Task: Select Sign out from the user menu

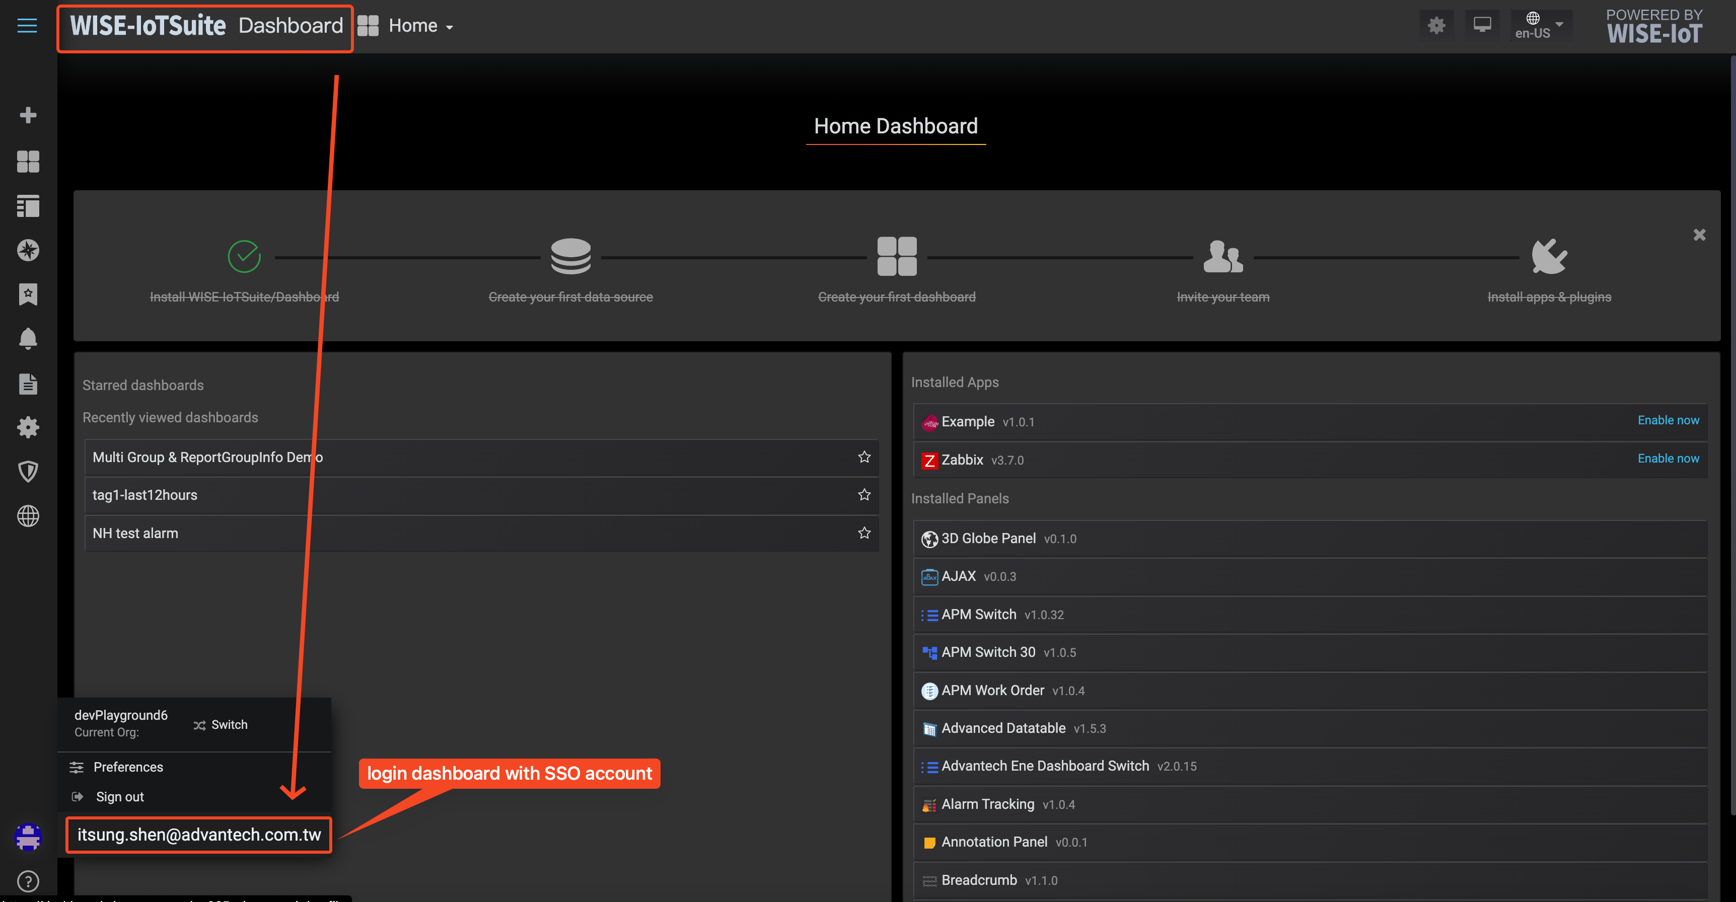Action: (x=119, y=796)
